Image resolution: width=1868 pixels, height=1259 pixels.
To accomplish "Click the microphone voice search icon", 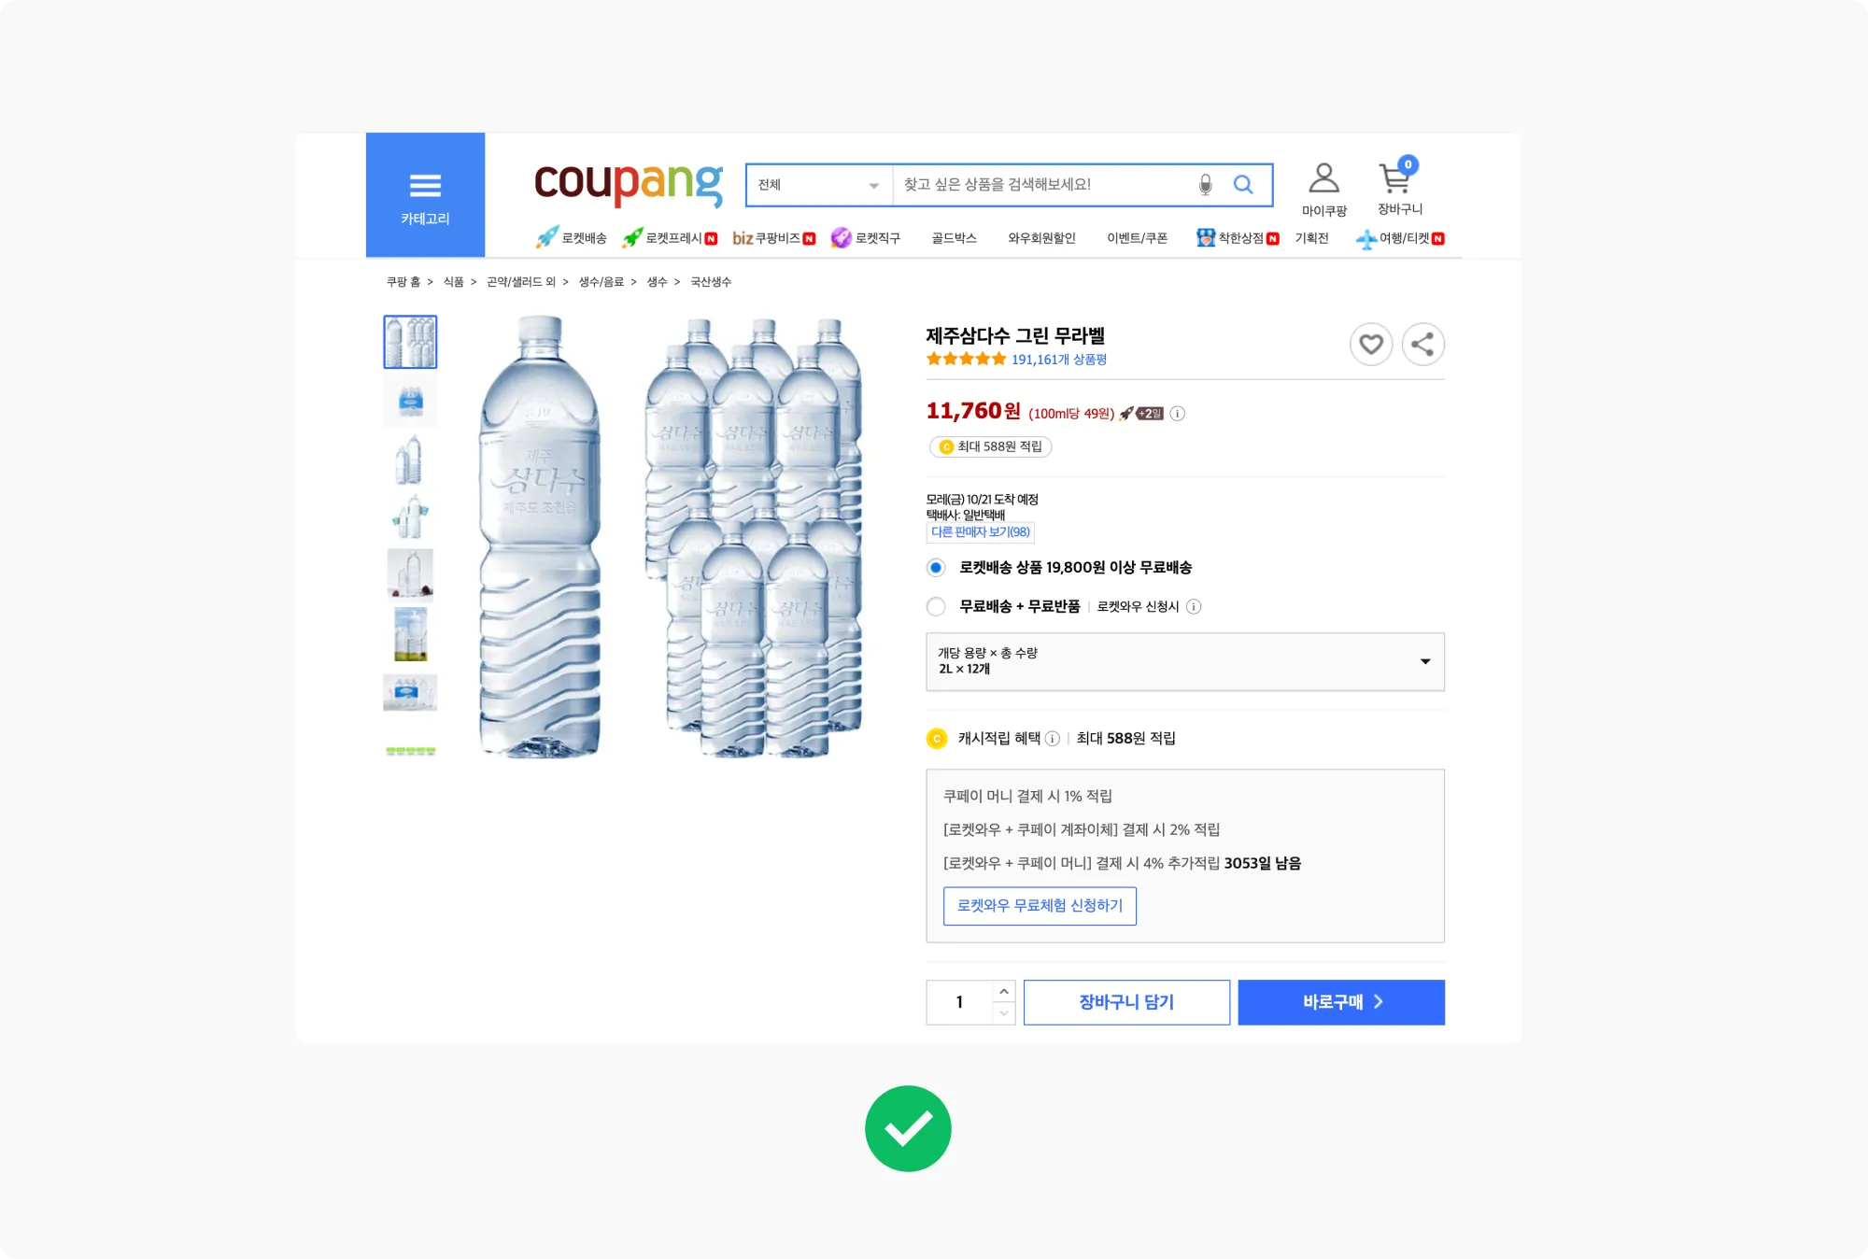I will [1205, 185].
